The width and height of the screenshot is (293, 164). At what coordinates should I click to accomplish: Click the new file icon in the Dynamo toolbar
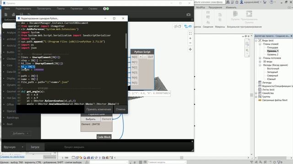coord(6,15)
